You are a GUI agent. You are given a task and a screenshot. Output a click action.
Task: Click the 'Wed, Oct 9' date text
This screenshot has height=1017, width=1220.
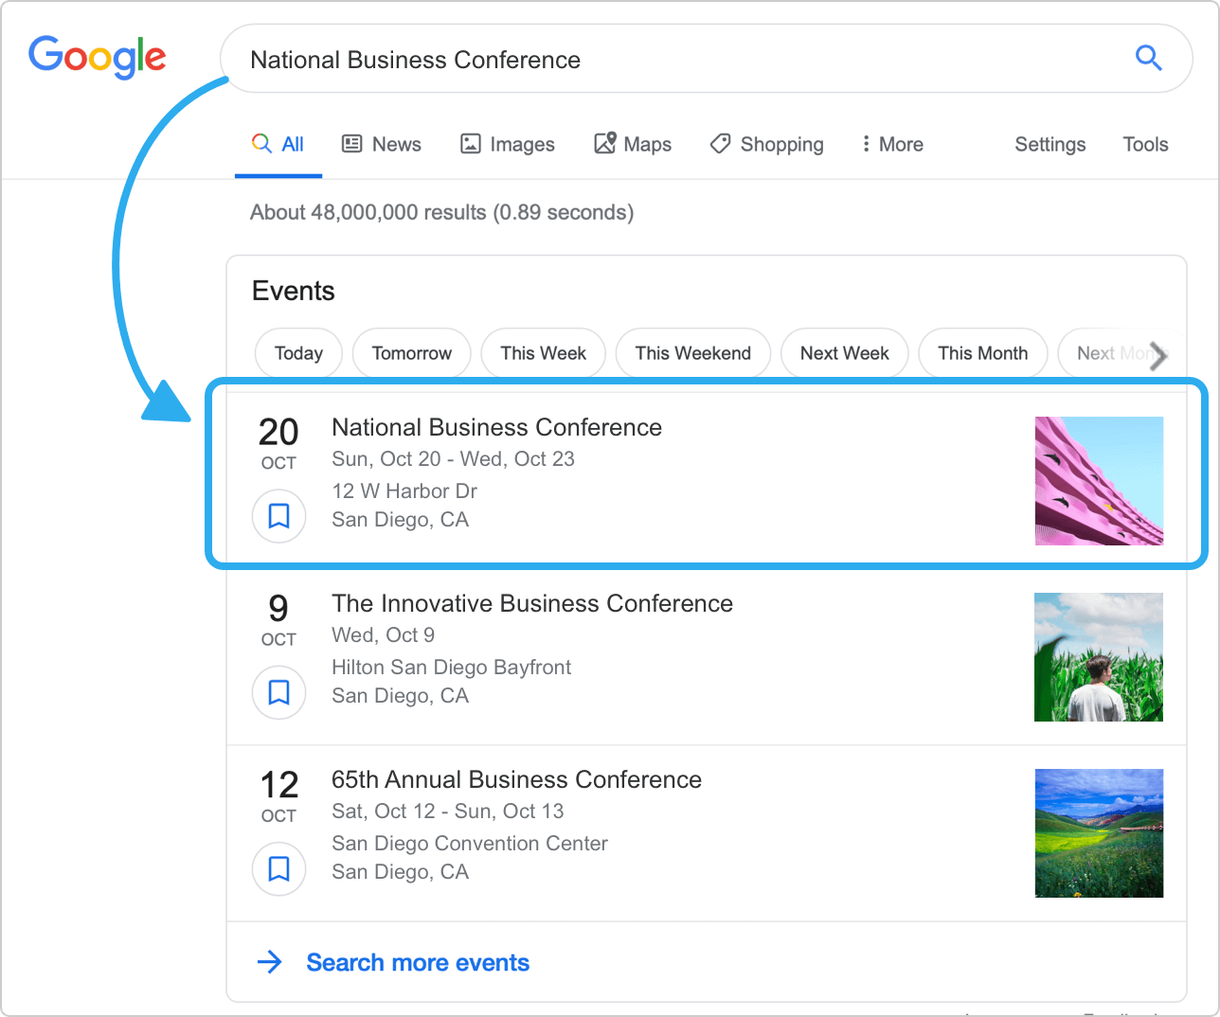[383, 634]
